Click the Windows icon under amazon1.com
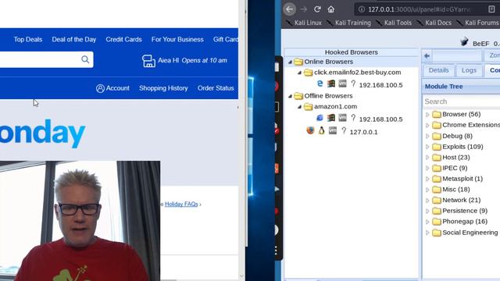Viewport: 500px width, 281px height. click(331, 118)
